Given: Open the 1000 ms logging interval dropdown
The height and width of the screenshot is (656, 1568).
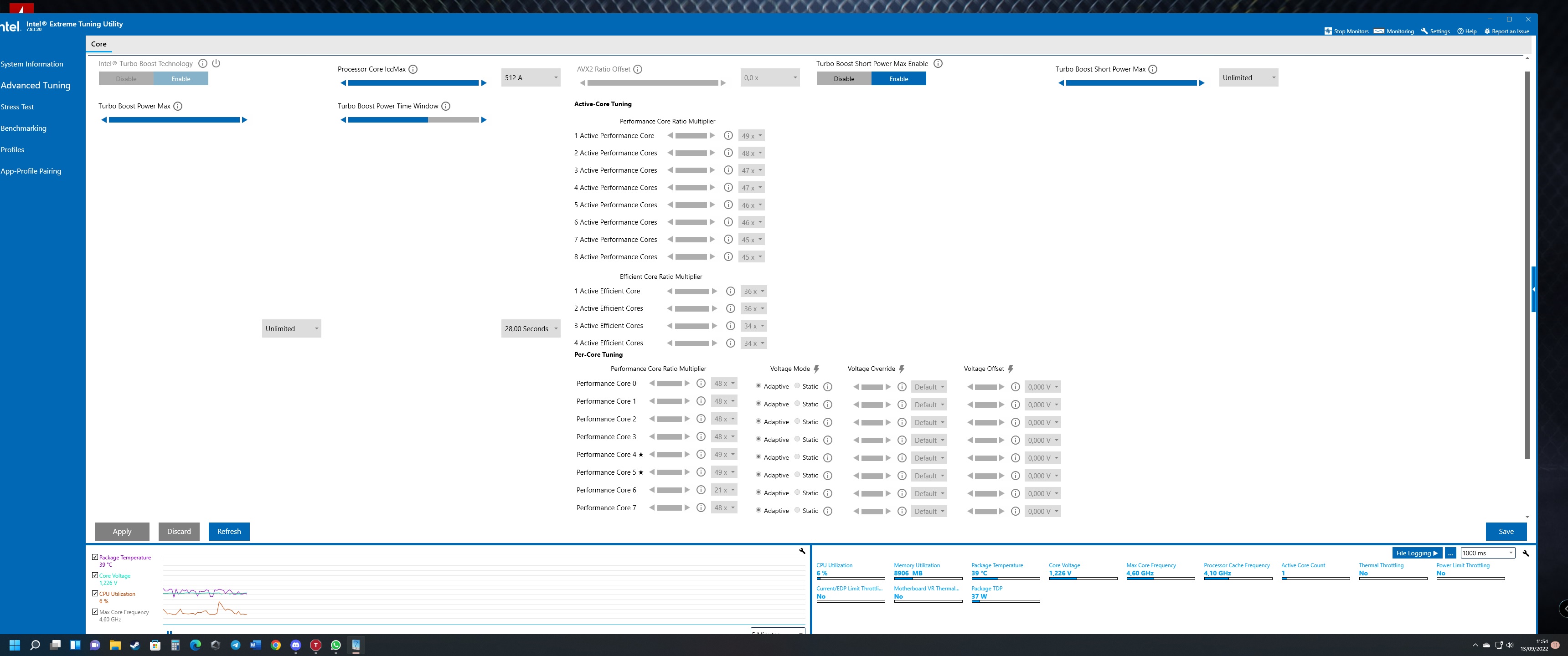Looking at the screenshot, I should pos(1487,553).
